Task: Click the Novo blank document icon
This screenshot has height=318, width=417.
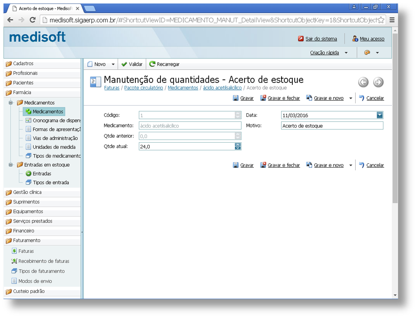Action: pos(90,64)
